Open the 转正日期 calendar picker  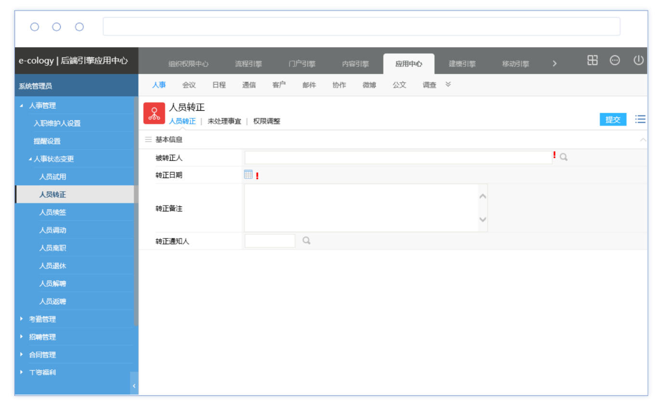click(248, 175)
